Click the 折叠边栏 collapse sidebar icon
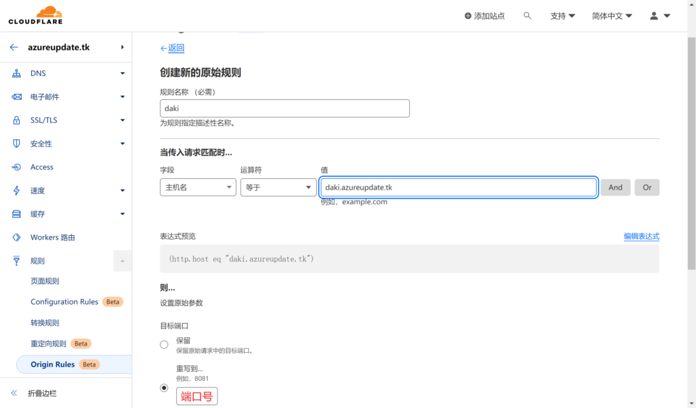This screenshot has width=696, height=408. tap(14, 393)
